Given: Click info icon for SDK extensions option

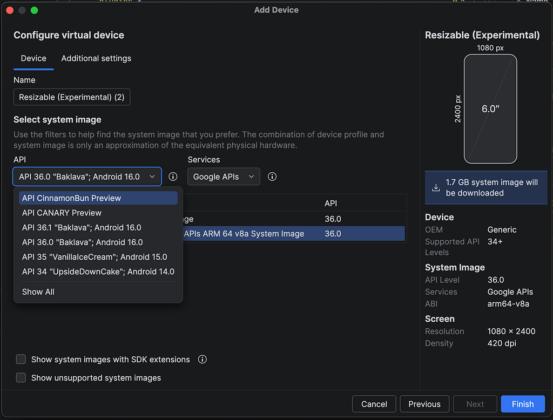Looking at the screenshot, I should 202,360.
